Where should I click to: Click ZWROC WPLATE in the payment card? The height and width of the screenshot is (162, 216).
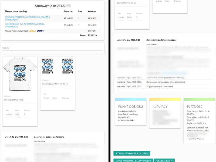[x=196, y=139]
